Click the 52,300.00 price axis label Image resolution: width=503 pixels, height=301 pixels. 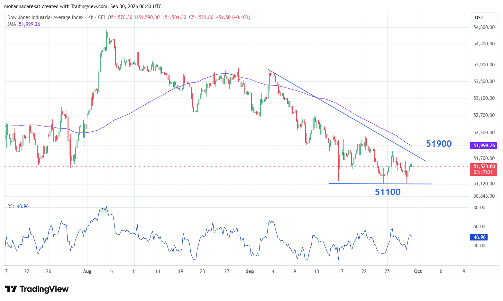tap(484, 133)
